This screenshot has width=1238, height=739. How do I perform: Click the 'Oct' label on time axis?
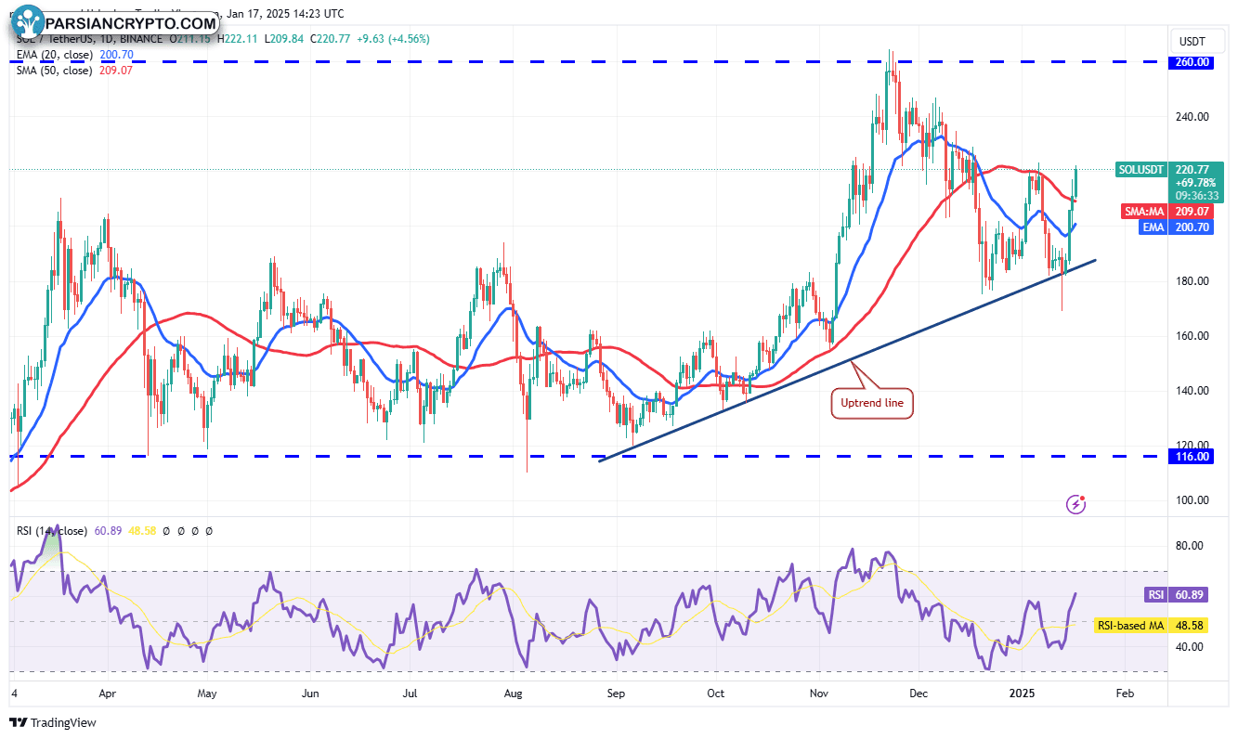click(x=715, y=694)
